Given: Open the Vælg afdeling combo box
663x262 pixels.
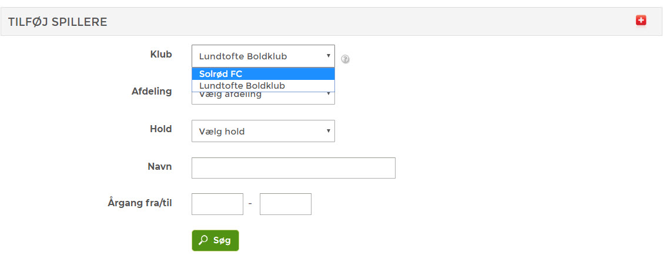Looking at the screenshot, I should click(x=263, y=98).
